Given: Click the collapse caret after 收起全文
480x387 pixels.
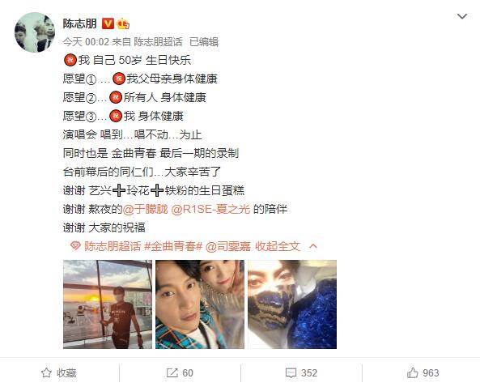Looking at the screenshot, I should pos(313,246).
